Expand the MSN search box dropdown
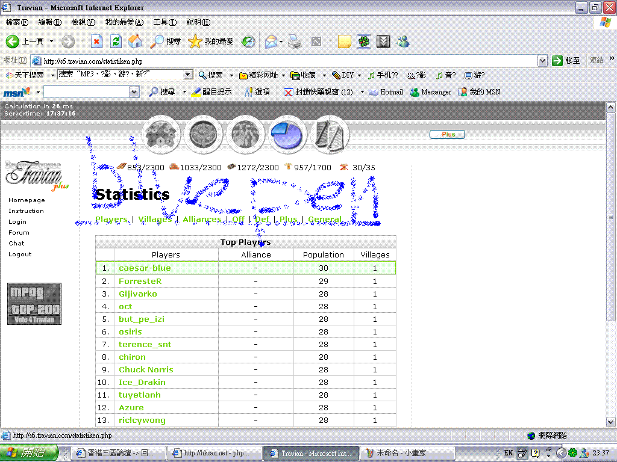 [x=134, y=92]
